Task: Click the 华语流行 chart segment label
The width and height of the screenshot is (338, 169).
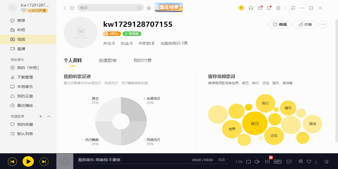Action: pyautogui.click(x=153, y=99)
